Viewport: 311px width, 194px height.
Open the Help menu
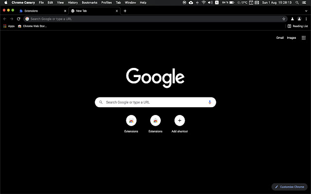[x=143, y=2]
